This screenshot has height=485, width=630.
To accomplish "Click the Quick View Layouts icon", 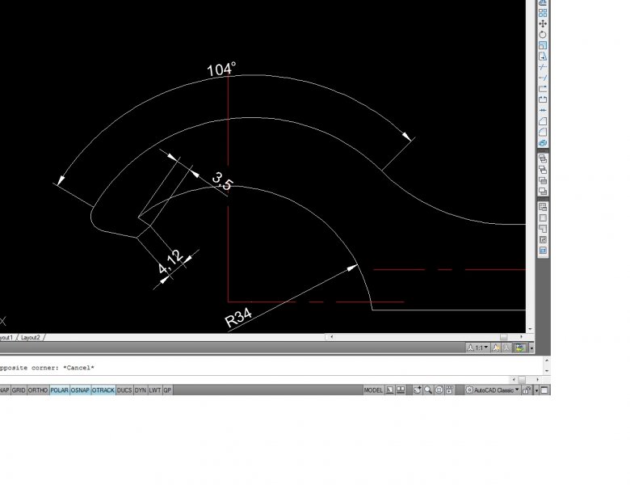I will click(390, 390).
